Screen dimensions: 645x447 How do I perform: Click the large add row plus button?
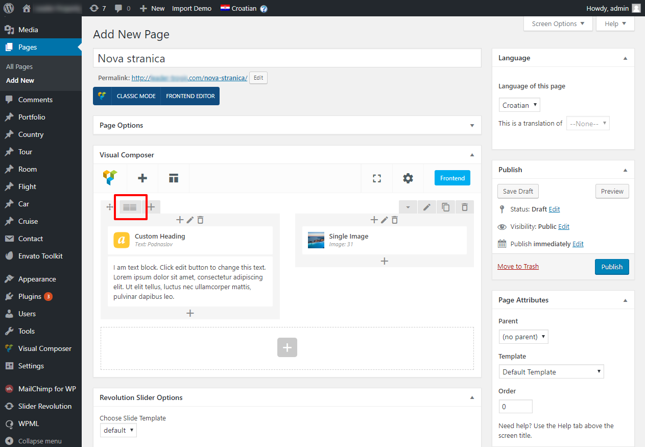click(287, 347)
